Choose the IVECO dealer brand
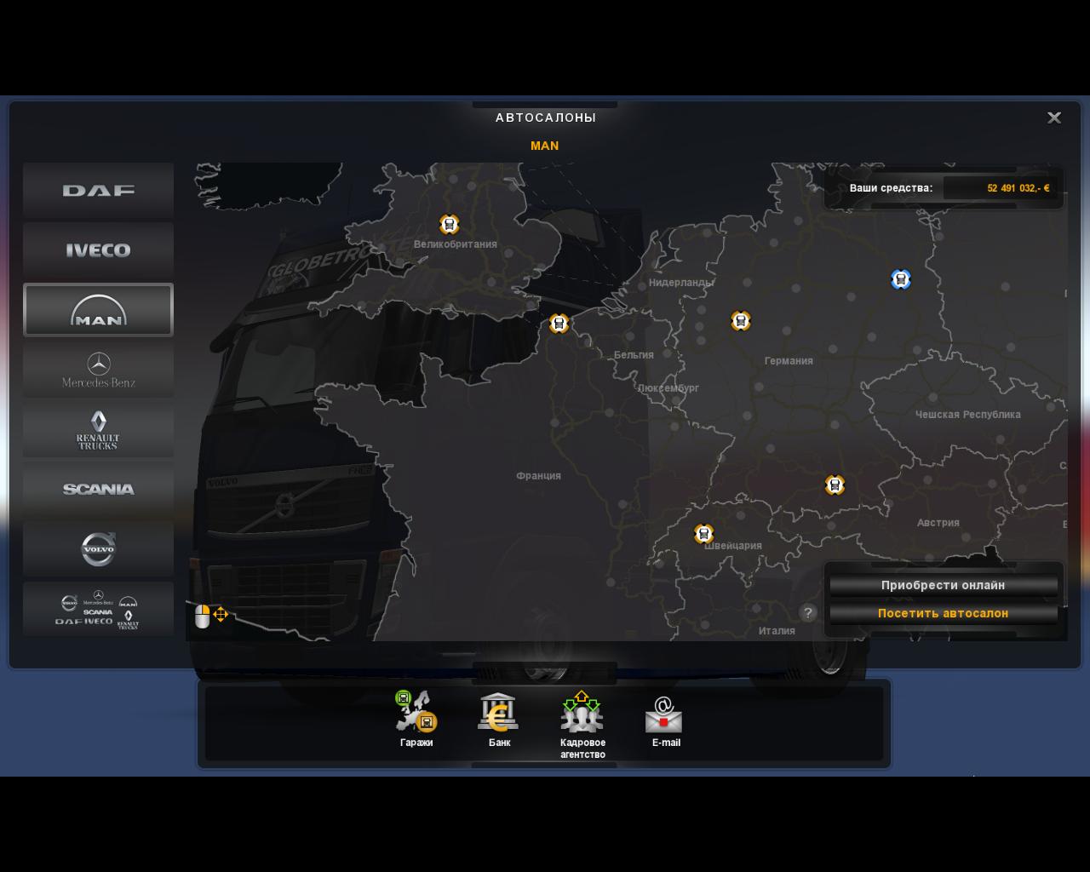 (x=98, y=250)
